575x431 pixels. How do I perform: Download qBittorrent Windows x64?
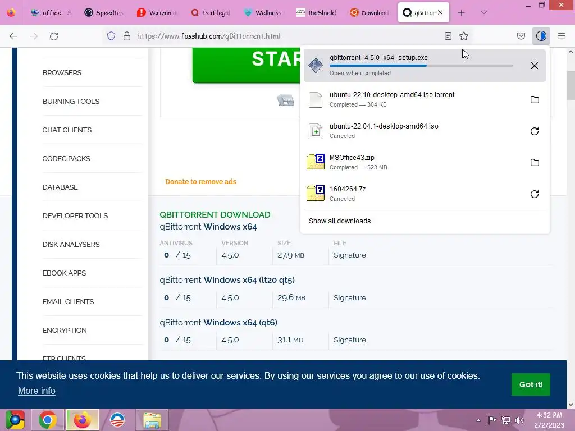208,227
